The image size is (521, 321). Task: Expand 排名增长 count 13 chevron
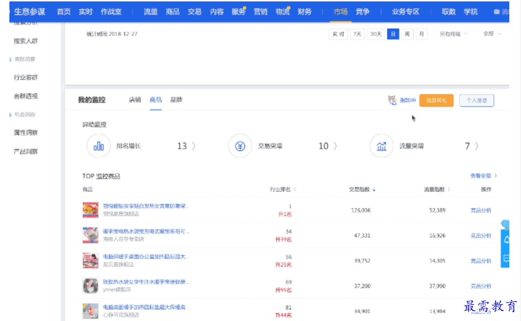(194, 146)
